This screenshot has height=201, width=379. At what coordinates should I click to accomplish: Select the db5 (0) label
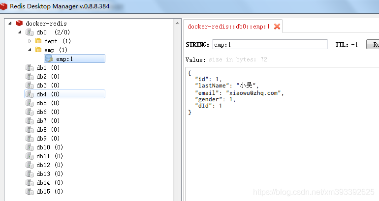click(x=48, y=103)
